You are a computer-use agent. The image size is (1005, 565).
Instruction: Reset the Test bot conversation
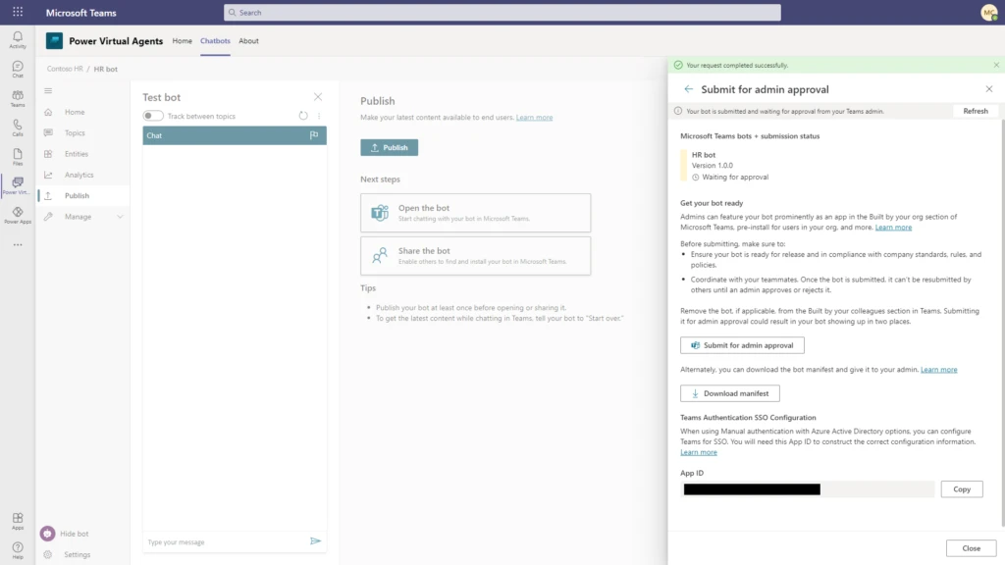tap(303, 115)
